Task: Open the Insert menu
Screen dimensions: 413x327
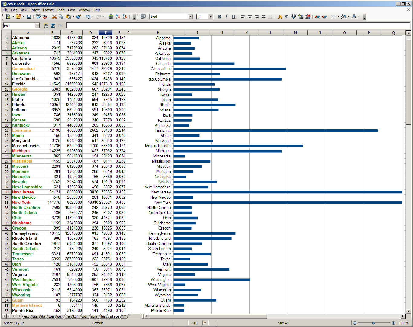Action: [x=35, y=10]
